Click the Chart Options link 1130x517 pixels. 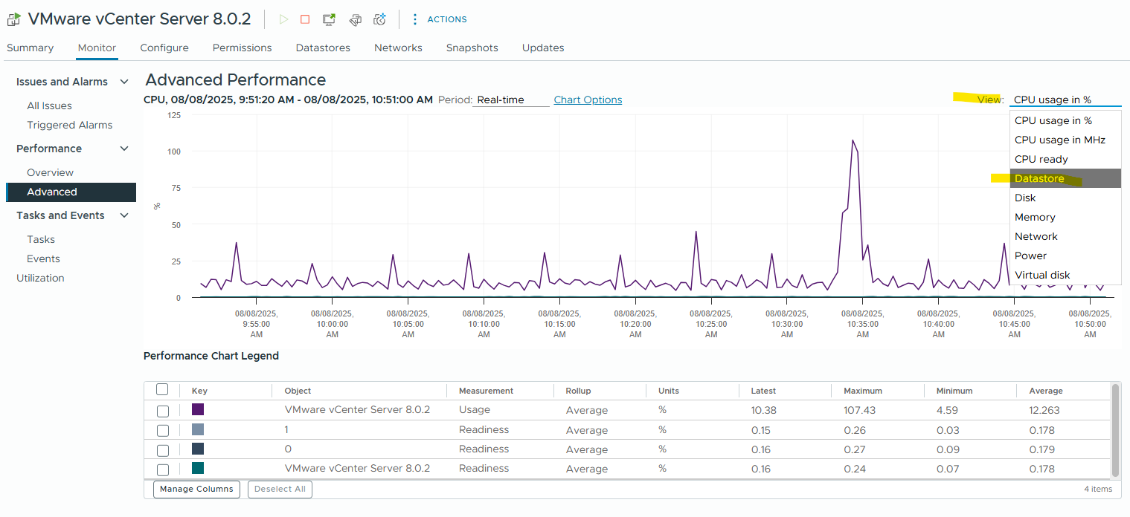pyautogui.click(x=588, y=100)
